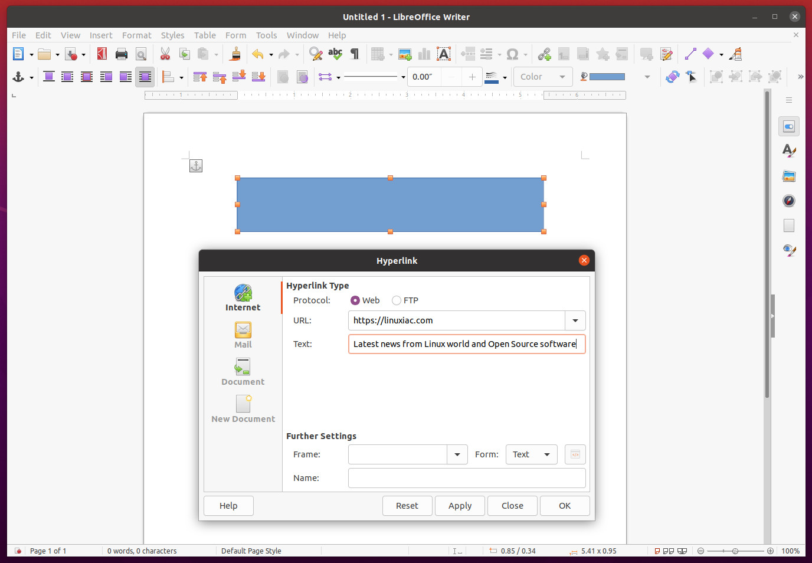Image resolution: width=812 pixels, height=563 pixels.
Task: Click the Help button in Hyperlink dialog
Action: tap(228, 506)
